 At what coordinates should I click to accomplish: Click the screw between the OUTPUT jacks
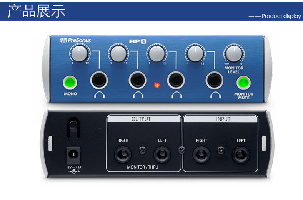point(143,150)
